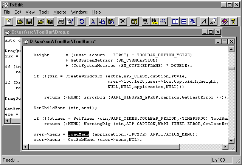Tile windows vertically icon
The image size is (242, 165).
click(175, 22)
